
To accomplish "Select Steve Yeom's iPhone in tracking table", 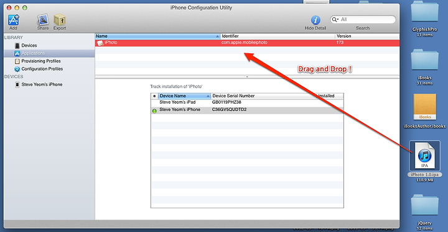I will (247, 110).
